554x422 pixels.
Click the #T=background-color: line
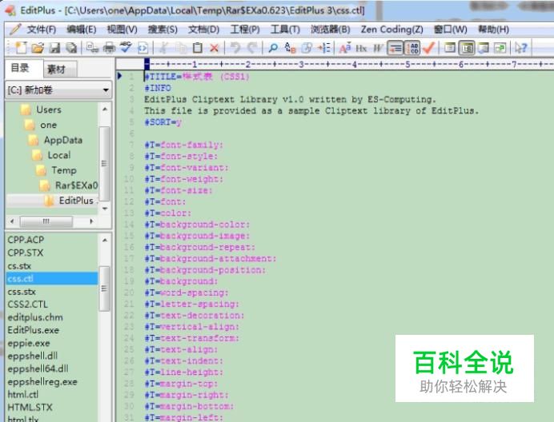point(197,225)
